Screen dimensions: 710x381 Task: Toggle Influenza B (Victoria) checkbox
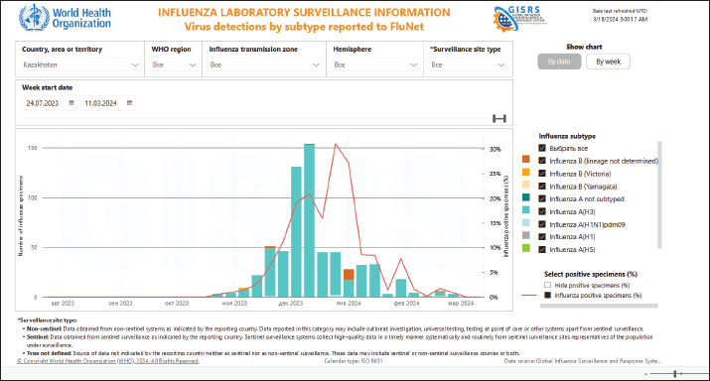(x=542, y=174)
